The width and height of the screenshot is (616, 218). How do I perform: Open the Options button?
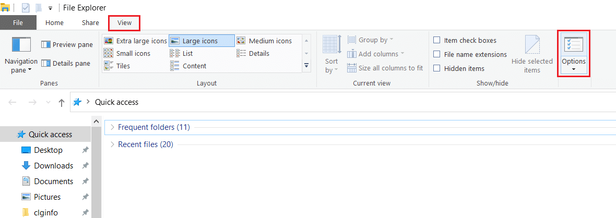(x=573, y=53)
